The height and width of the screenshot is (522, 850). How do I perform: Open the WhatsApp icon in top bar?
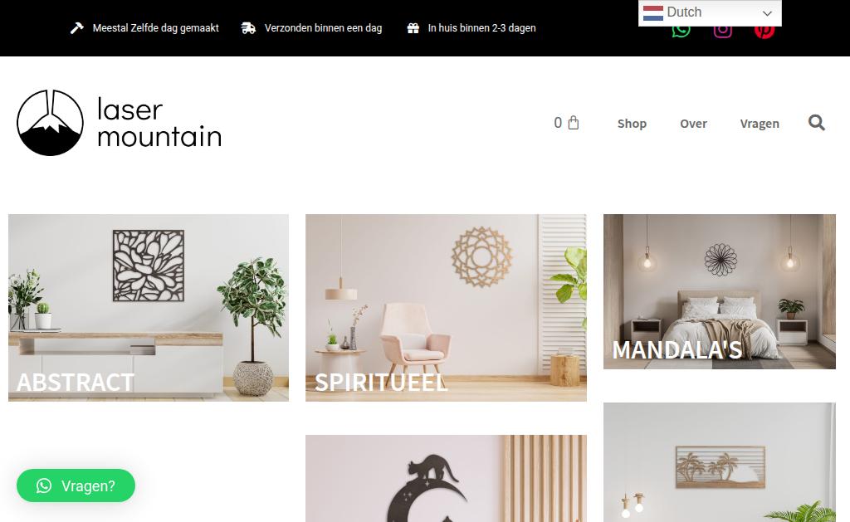pos(681,31)
